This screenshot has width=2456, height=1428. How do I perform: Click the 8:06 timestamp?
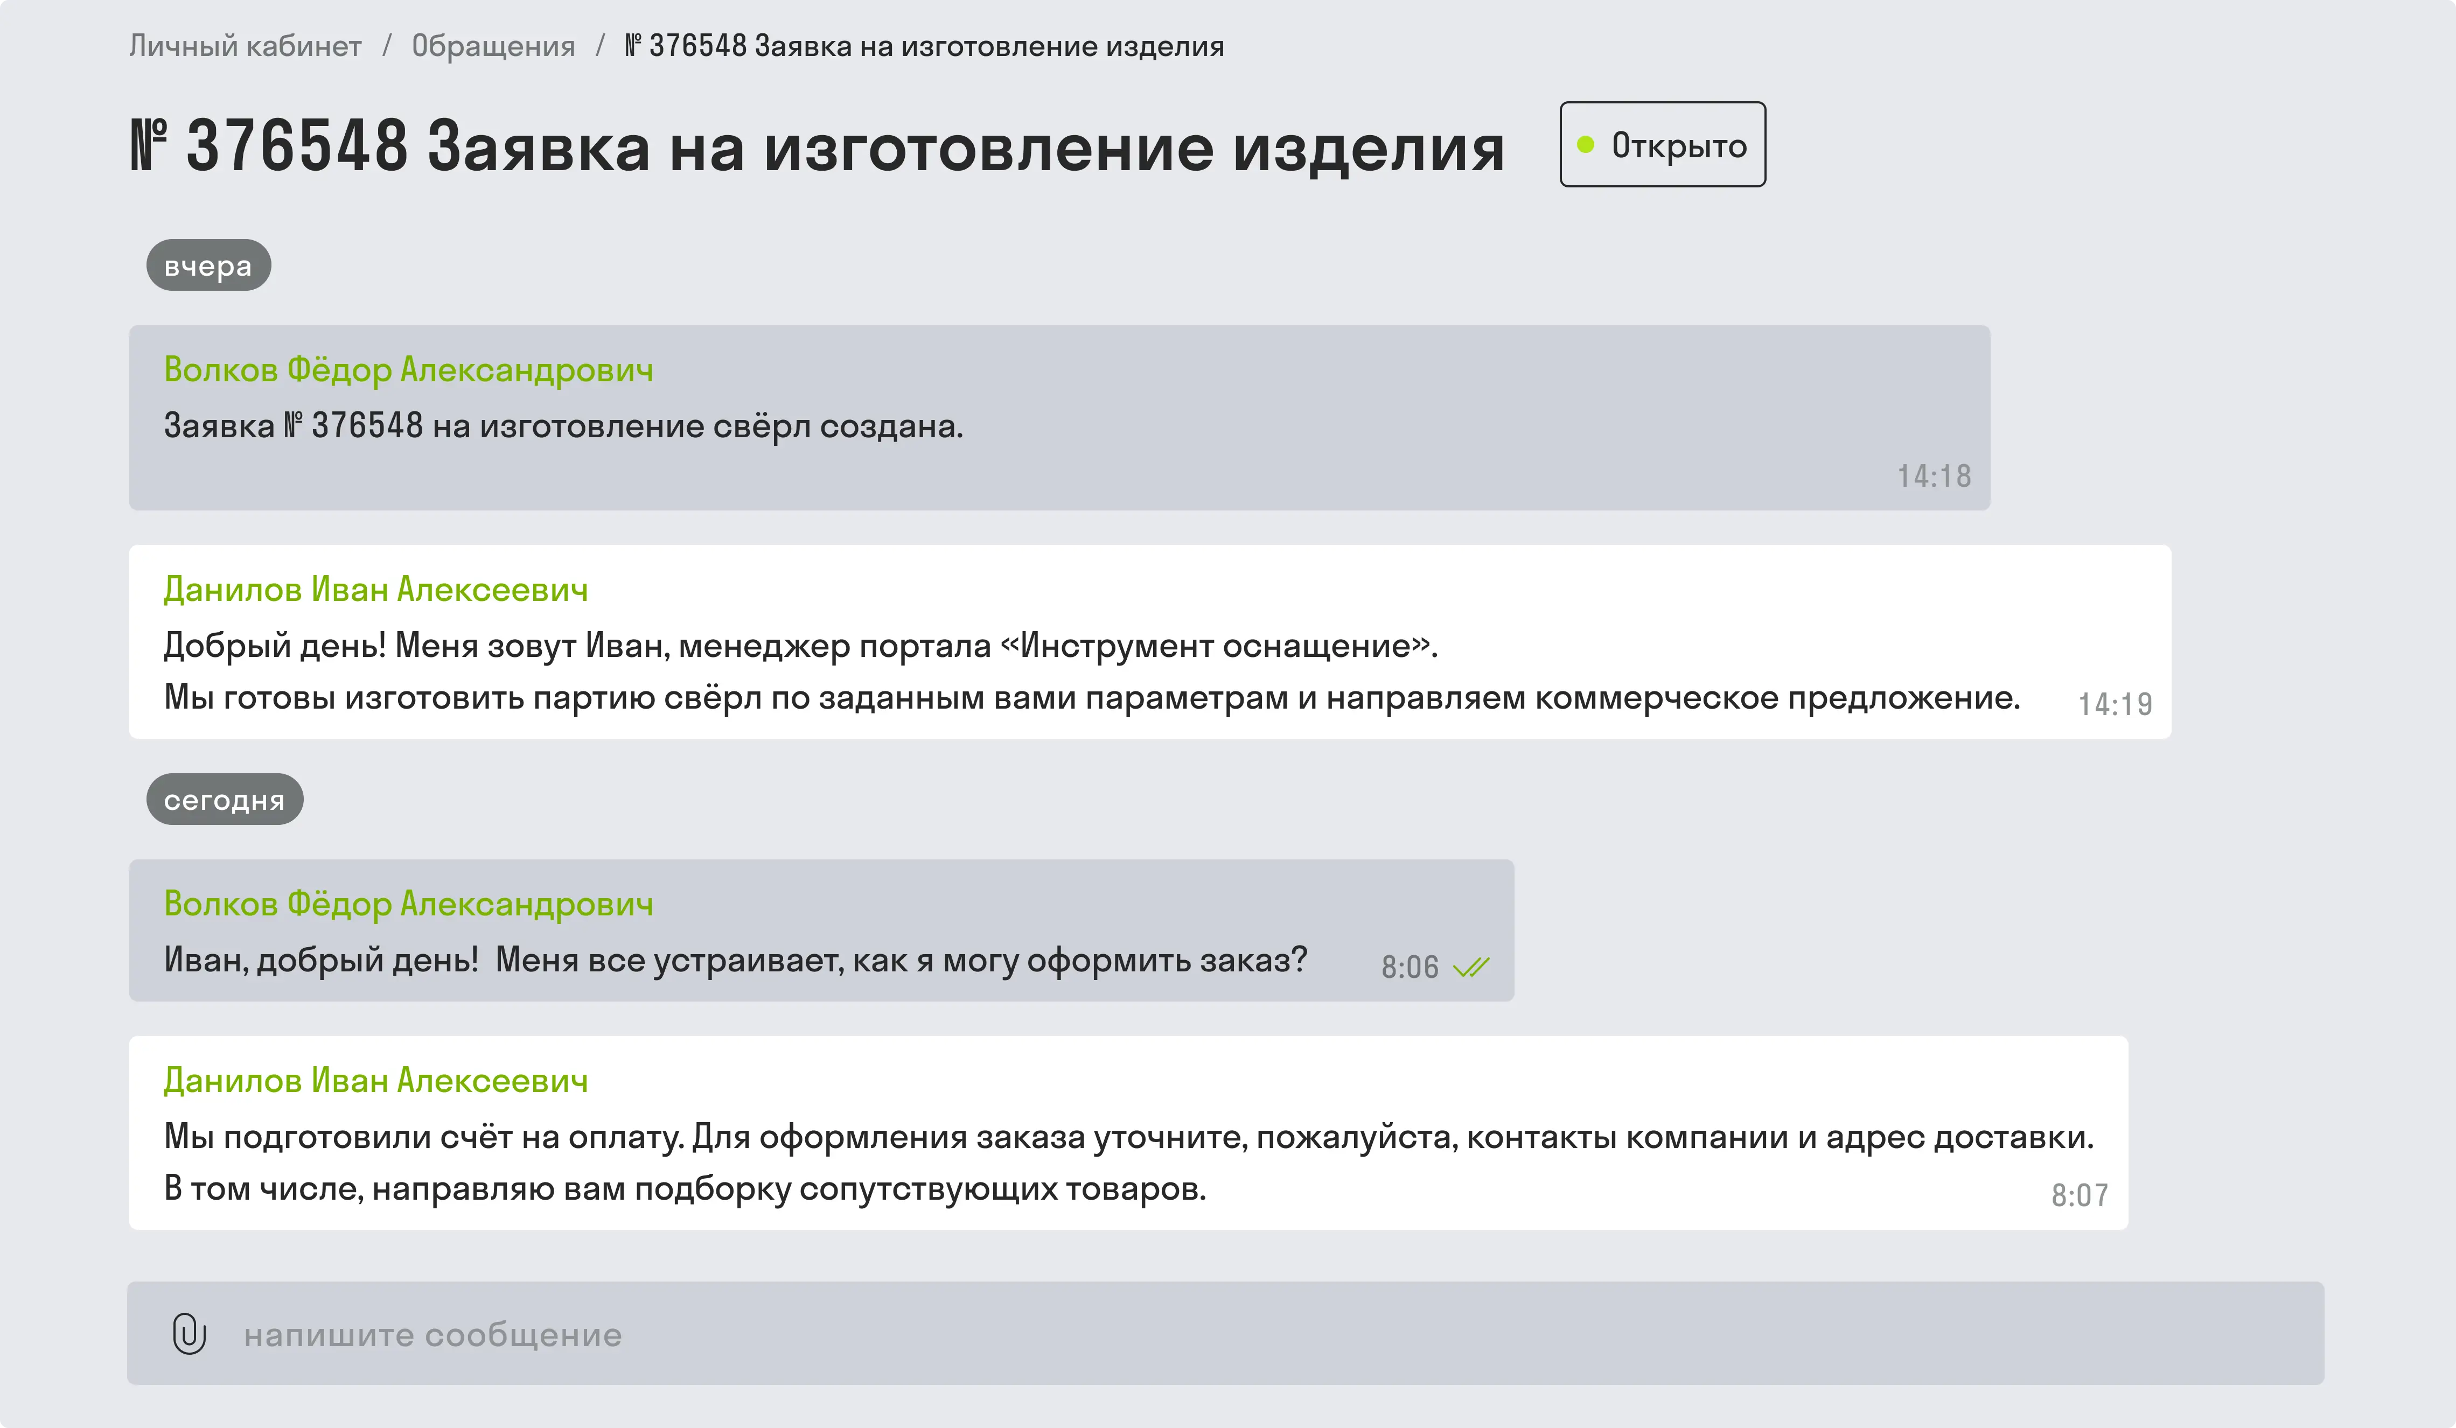tap(1410, 967)
